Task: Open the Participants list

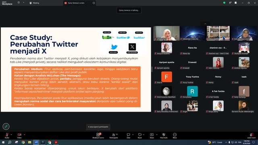Action: point(114,136)
